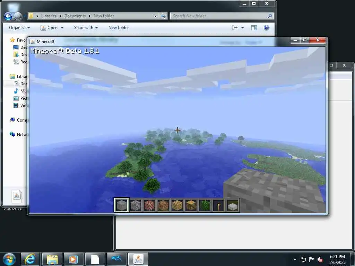Image resolution: width=355 pixels, height=266 pixels.
Task: Click the Explorer forward navigation arrow
Action: pyautogui.click(x=18, y=16)
